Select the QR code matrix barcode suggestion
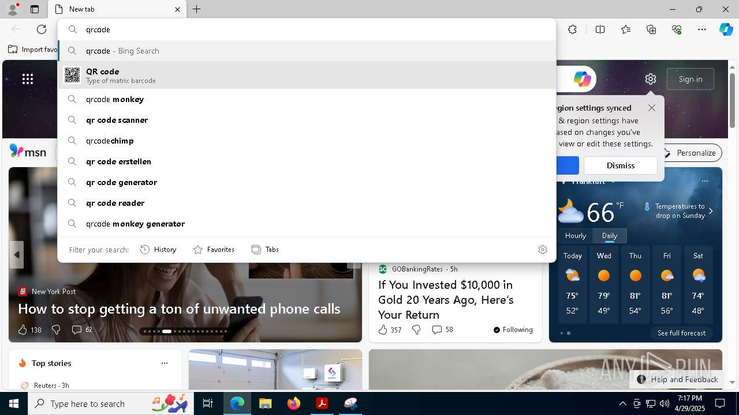 [x=307, y=75]
